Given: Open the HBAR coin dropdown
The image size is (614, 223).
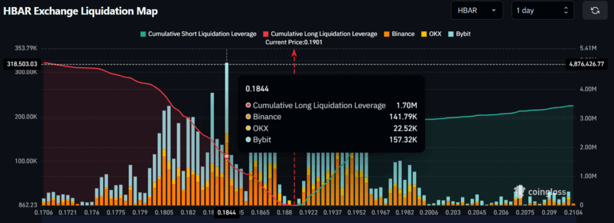Looking at the screenshot, I should click(x=477, y=11).
